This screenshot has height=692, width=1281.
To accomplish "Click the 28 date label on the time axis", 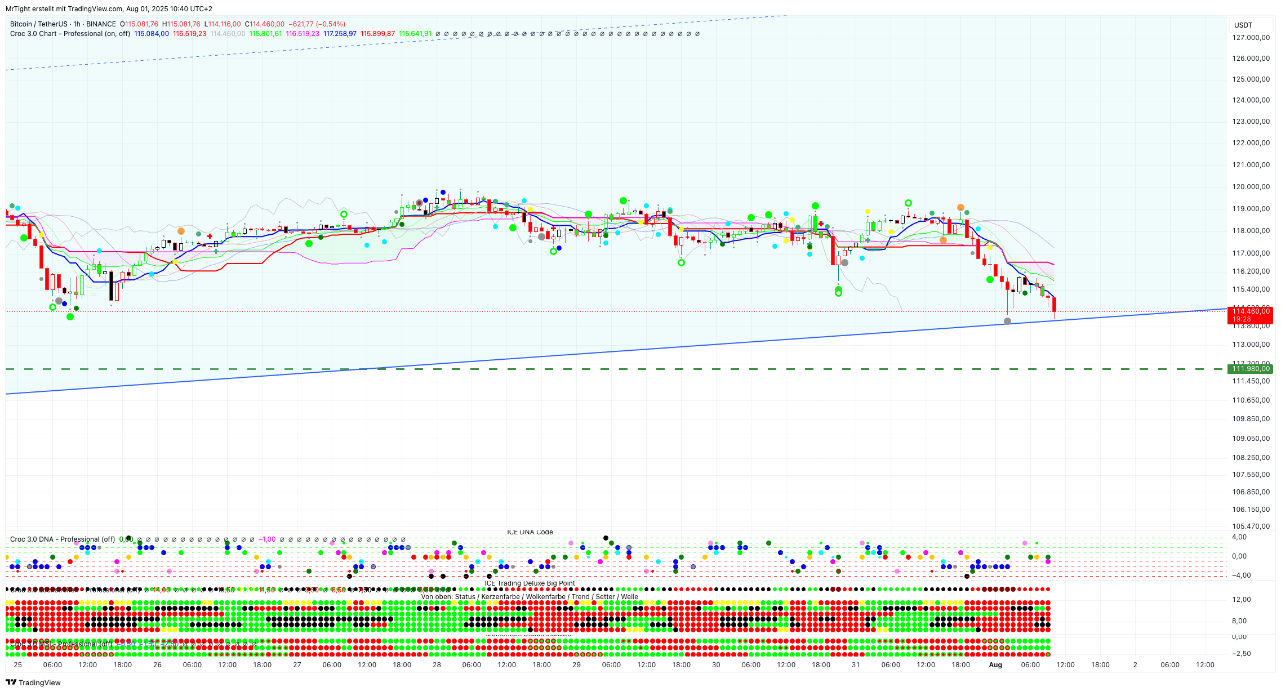I will click(x=437, y=665).
